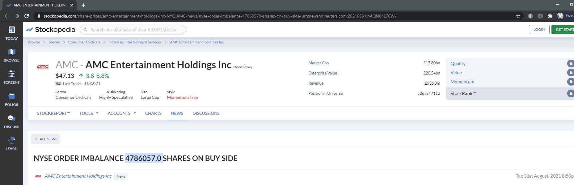The height and width of the screenshot is (185, 574).
Task: Open the Charts tab
Action: coord(153,113)
